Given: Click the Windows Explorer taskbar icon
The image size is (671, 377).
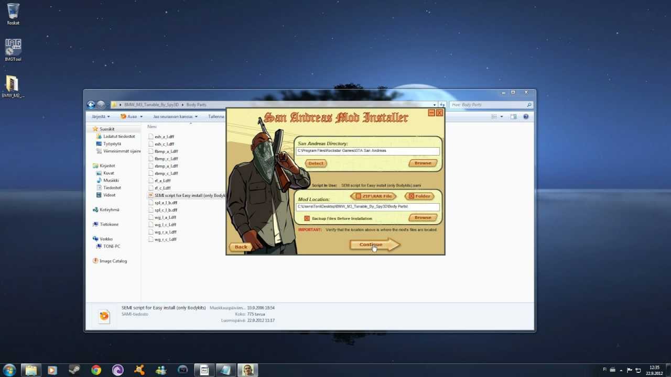Looking at the screenshot, I should pyautogui.click(x=31, y=370).
